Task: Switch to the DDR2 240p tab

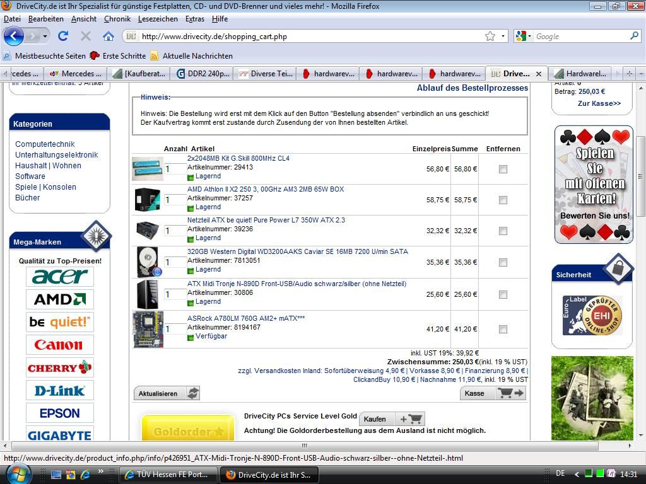Action: (202, 74)
